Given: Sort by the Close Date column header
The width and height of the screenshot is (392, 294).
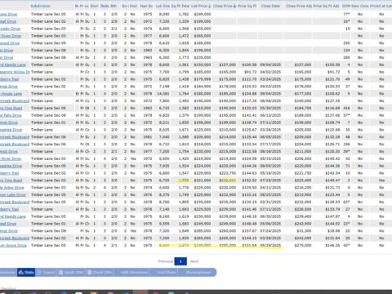Looking at the screenshot, I should click(270, 6).
